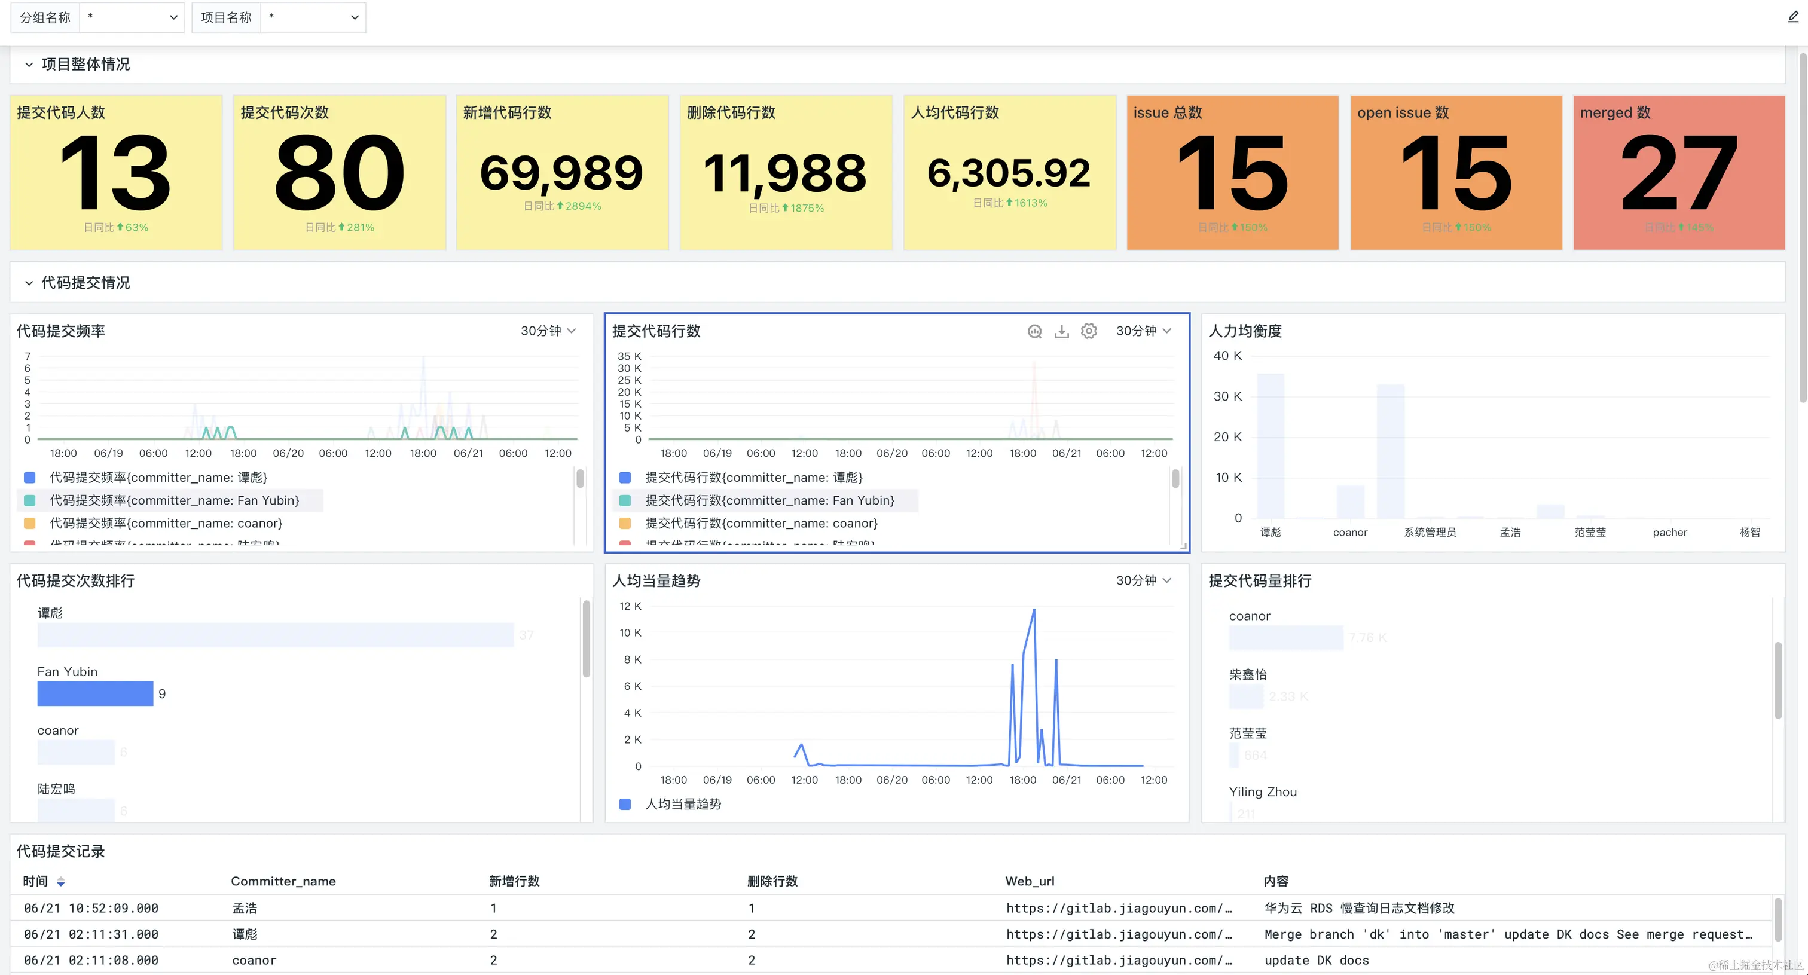Open the gear settings of 提交代码行数 panel
Image resolution: width=1808 pixels, height=975 pixels.
point(1089,331)
